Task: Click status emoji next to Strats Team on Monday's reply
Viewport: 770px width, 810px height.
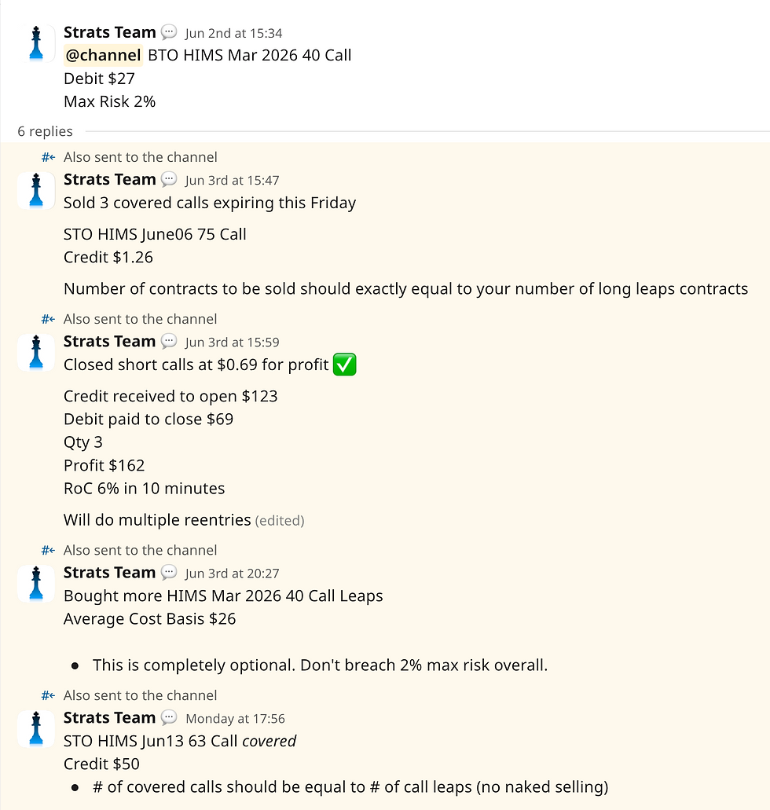Action: tap(168, 717)
